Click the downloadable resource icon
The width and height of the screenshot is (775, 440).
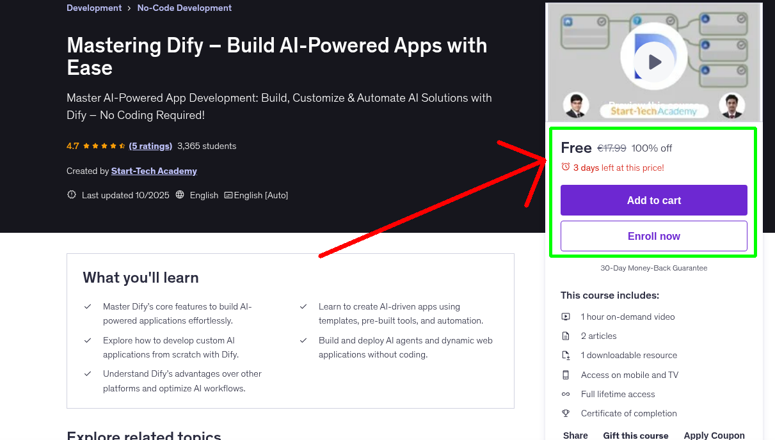pos(566,355)
